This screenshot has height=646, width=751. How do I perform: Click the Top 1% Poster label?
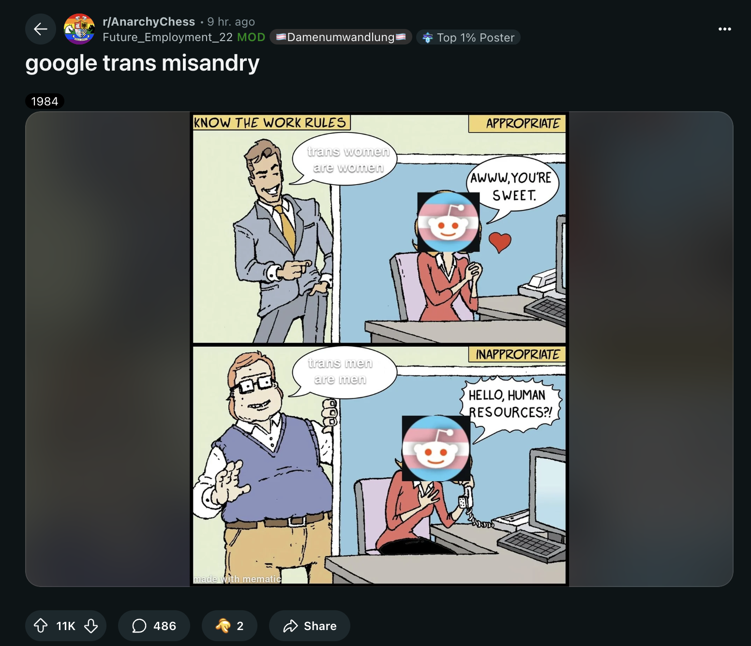(x=475, y=38)
